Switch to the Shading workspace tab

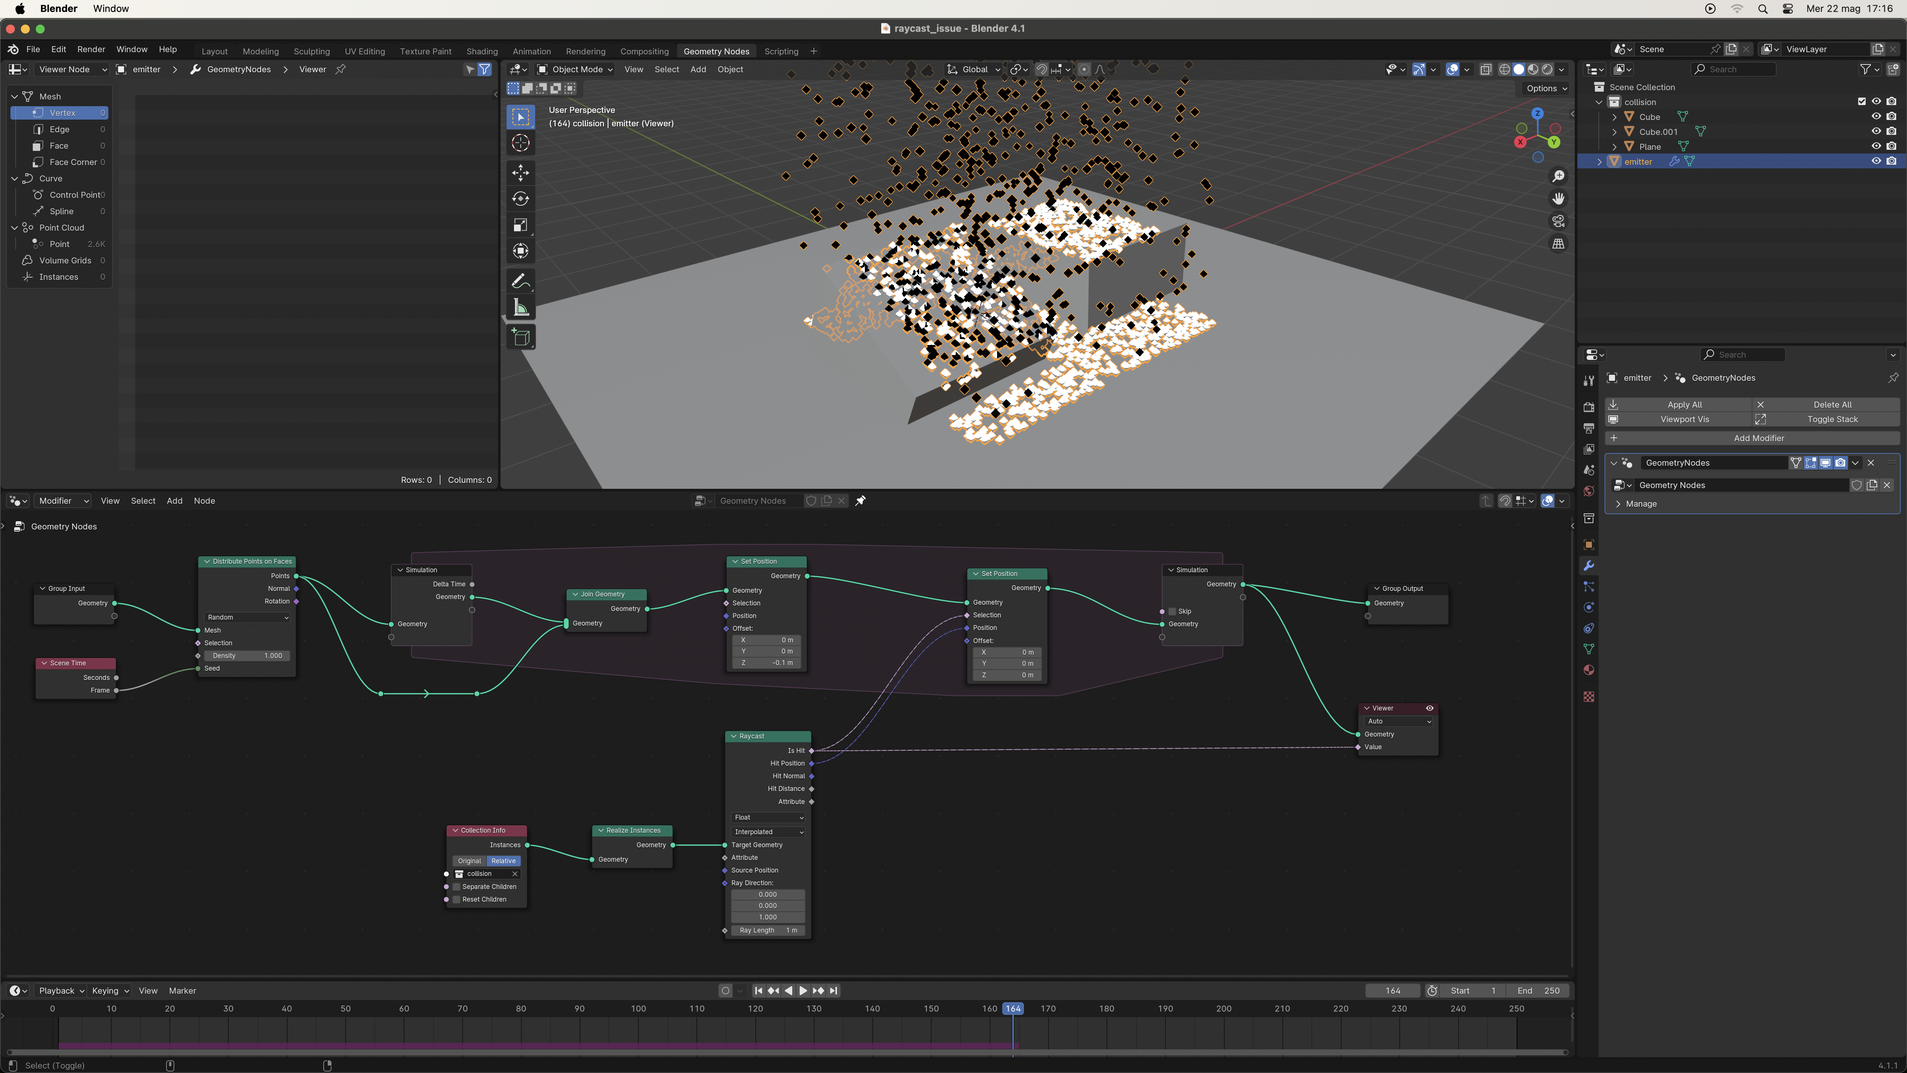tap(482, 51)
